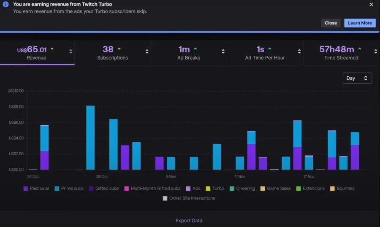Open the Revenue metric selector arrows
The height and width of the screenshot is (227, 380).
[x=71, y=51]
